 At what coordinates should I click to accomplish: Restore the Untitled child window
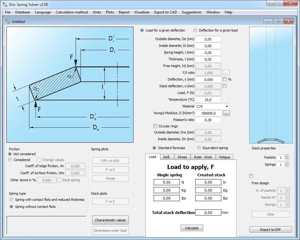point(278,21)
